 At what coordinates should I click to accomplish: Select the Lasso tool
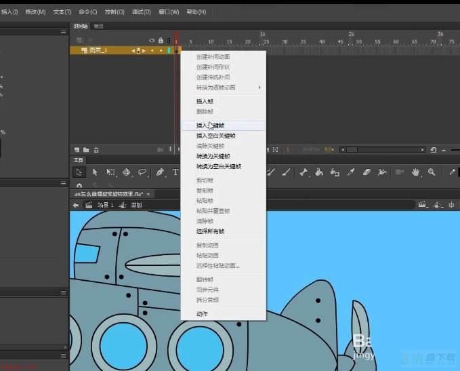(x=142, y=172)
